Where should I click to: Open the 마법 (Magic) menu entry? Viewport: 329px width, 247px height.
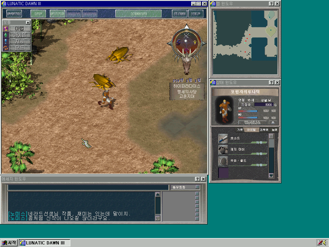[20, 29]
